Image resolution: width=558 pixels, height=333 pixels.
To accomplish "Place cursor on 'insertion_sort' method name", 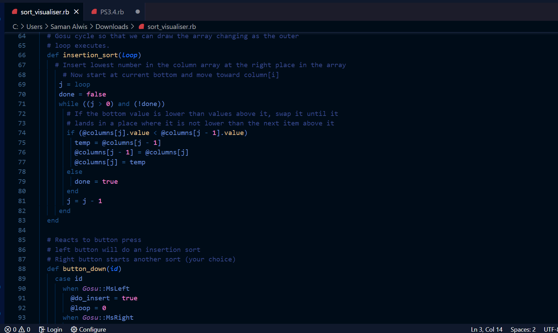I will [x=90, y=55].
